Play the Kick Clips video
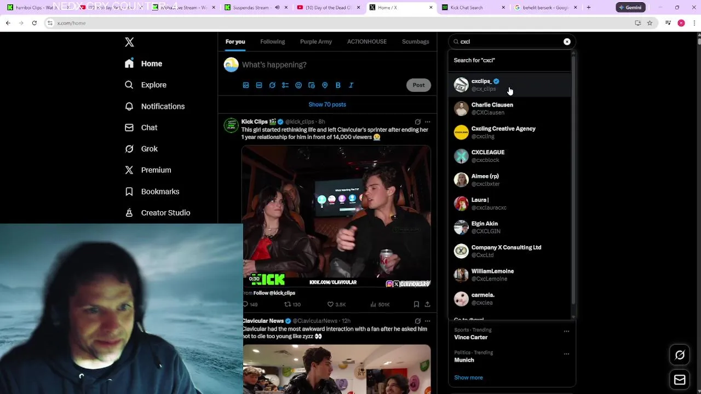The image size is (701, 394). click(336, 216)
